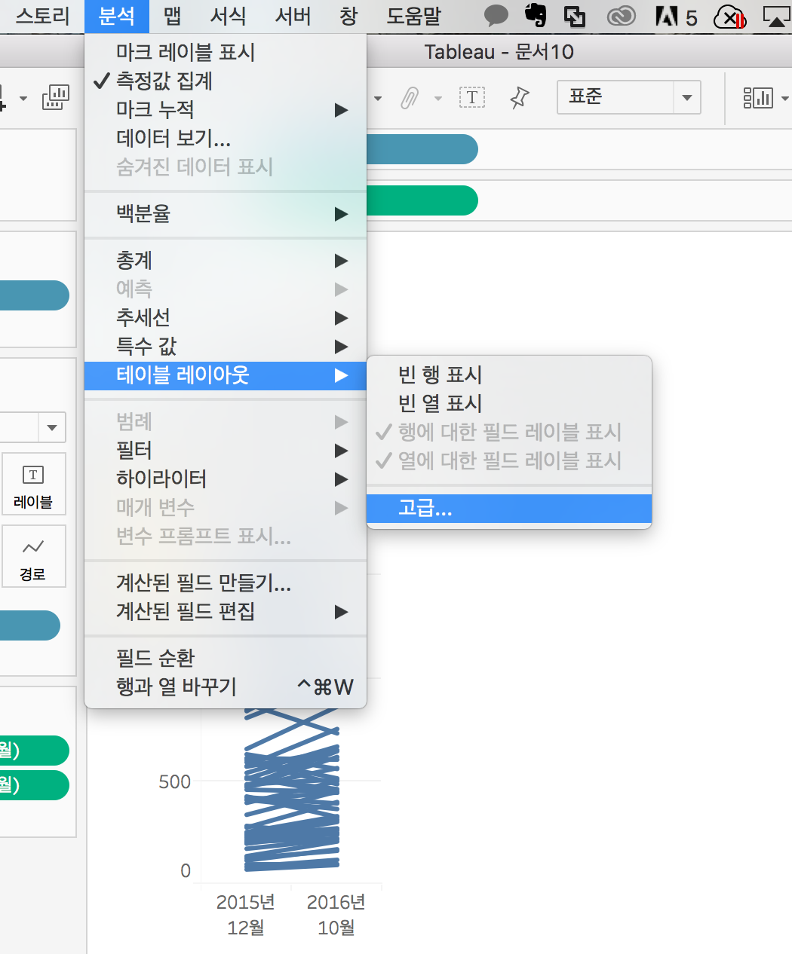Expand 특수 값 submenu
Viewport: 792px width, 954px height.
tap(226, 346)
